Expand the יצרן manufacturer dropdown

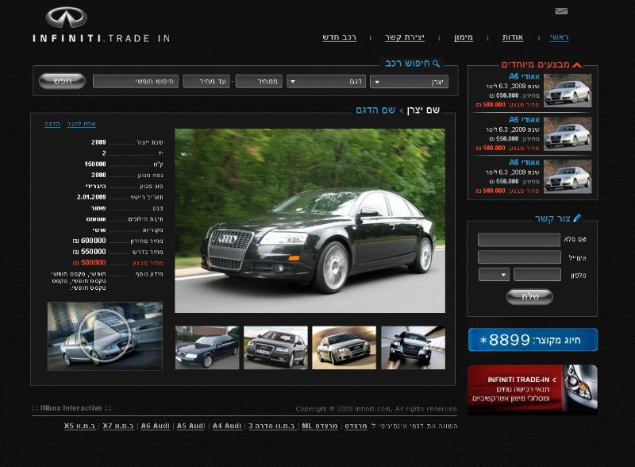tap(409, 82)
